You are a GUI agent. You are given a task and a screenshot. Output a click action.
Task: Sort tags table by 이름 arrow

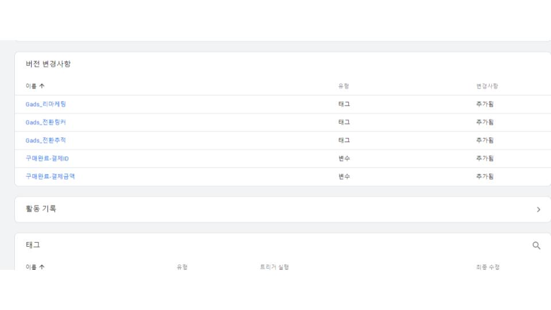(42, 267)
